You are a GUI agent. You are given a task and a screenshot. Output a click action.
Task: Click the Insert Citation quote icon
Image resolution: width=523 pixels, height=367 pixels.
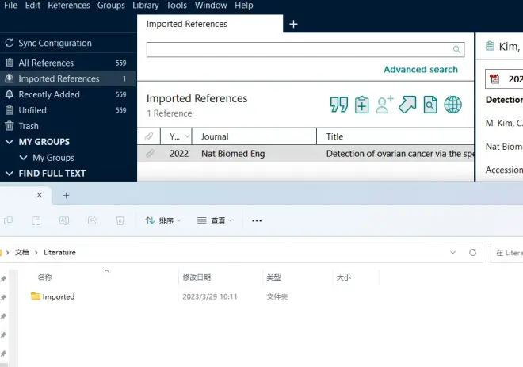coord(339,105)
